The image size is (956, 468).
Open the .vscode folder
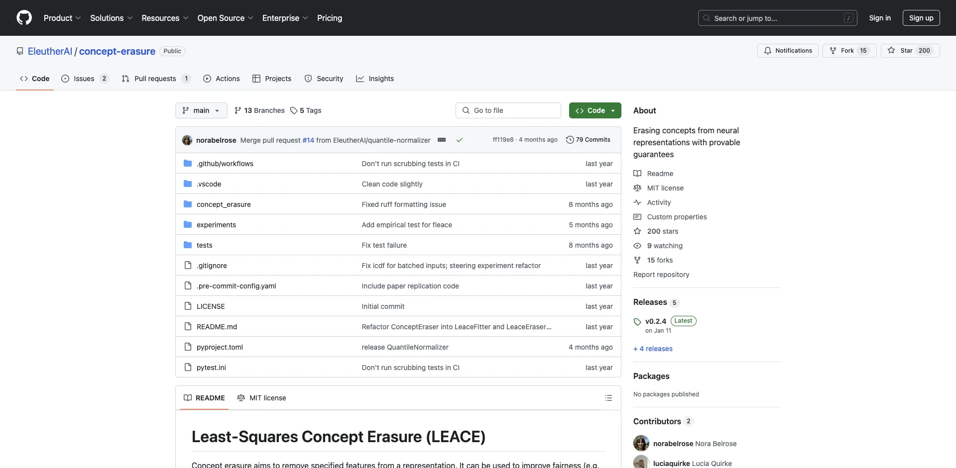(209, 184)
